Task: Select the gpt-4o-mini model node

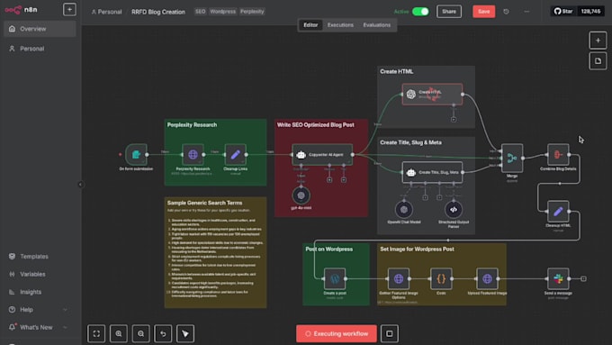Action: (x=301, y=195)
